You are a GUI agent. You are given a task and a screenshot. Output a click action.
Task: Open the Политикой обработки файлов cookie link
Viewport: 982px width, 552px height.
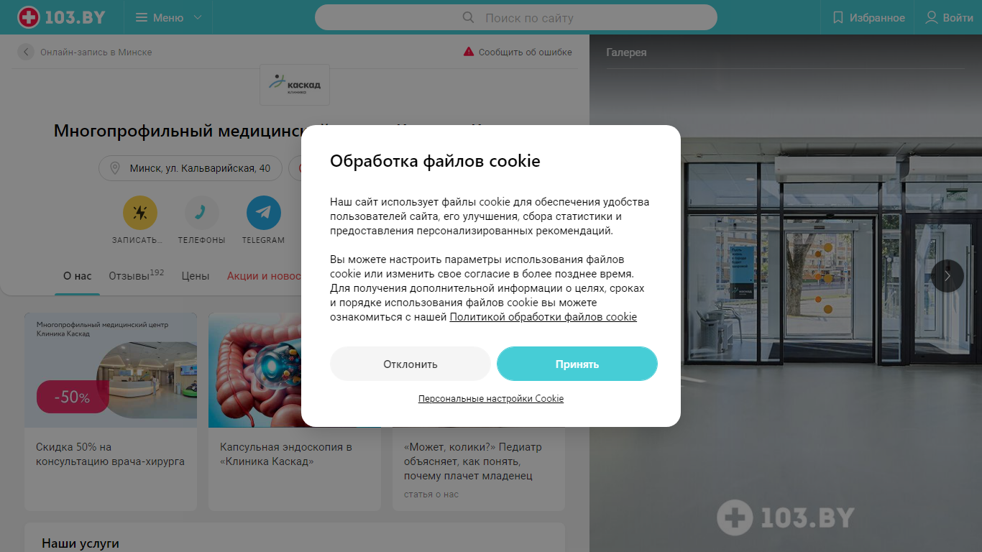point(543,317)
